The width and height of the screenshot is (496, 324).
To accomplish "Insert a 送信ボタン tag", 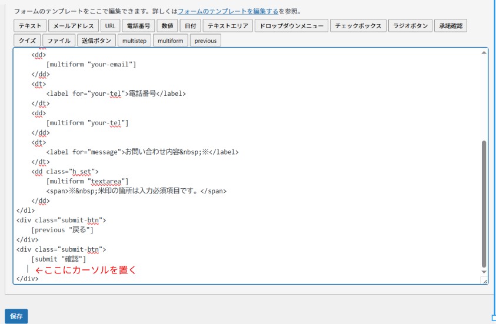I will [96, 41].
